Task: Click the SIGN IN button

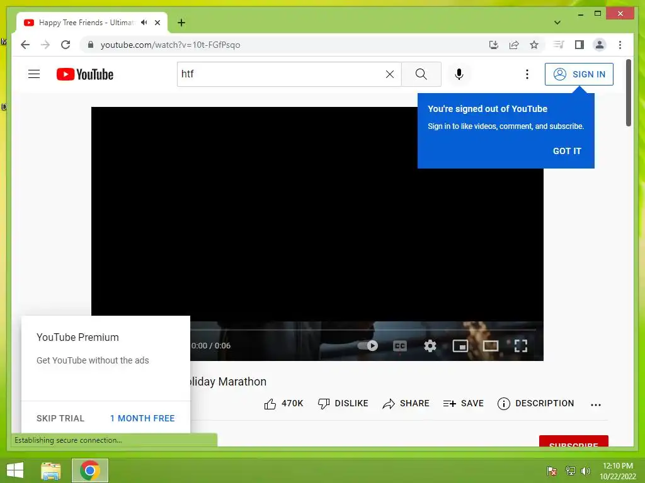Action: pos(579,74)
